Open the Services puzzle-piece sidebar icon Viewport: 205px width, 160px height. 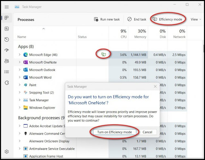point(7,83)
